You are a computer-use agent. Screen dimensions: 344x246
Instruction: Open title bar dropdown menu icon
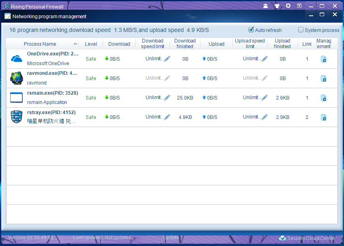click(x=299, y=6)
